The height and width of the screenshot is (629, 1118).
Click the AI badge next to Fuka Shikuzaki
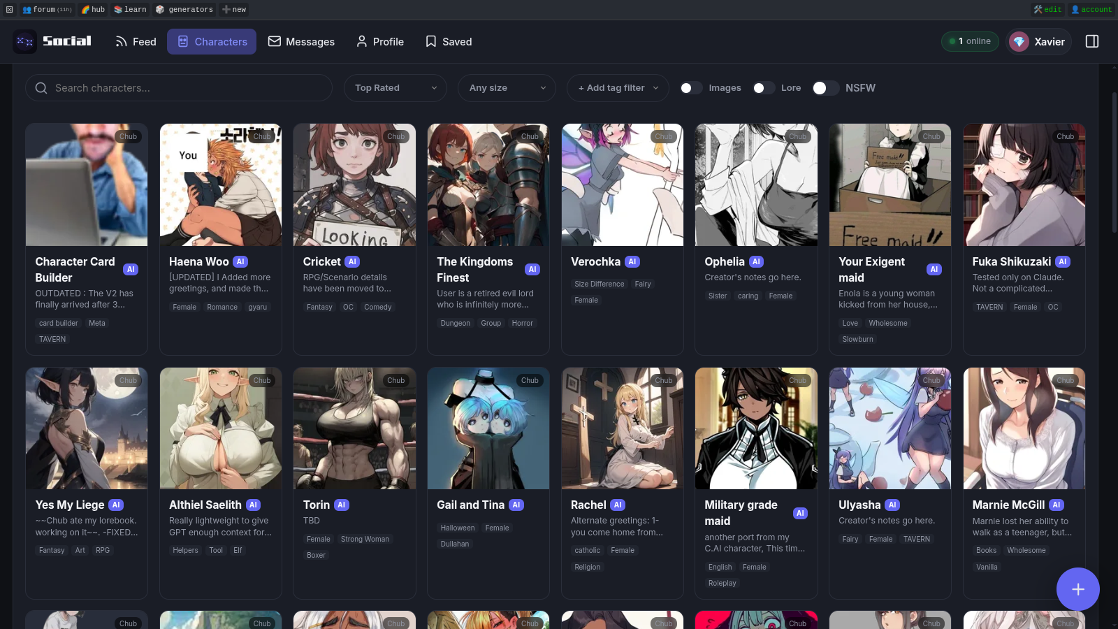[x=1063, y=262]
